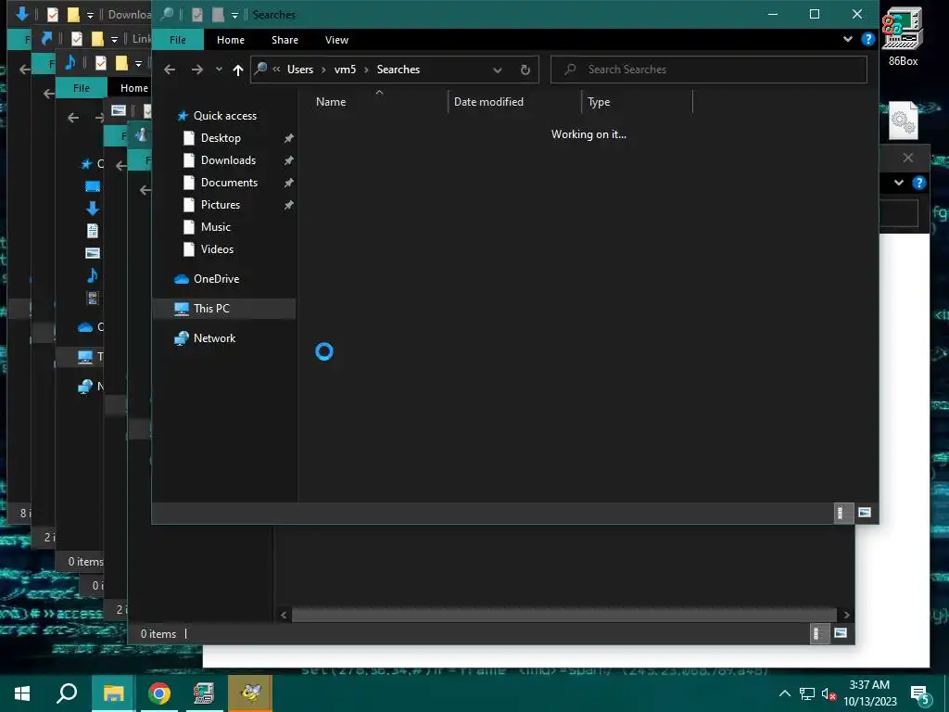Open the notification center with 5 notifications
This screenshot has width=949, height=712.
pos(920,695)
